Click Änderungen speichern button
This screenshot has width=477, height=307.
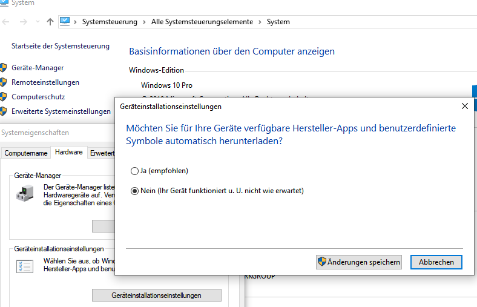point(359,262)
